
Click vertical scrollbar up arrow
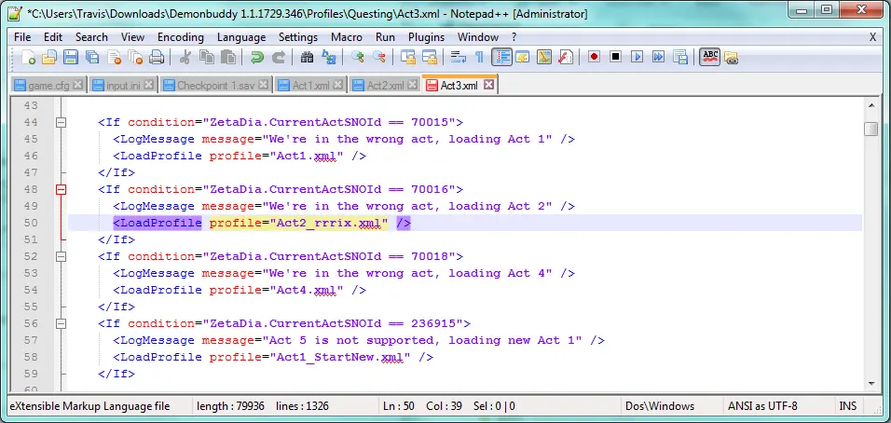[871, 105]
